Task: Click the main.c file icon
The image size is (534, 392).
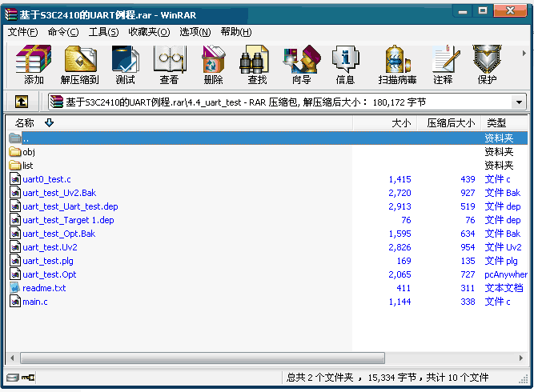Action: [x=15, y=302]
